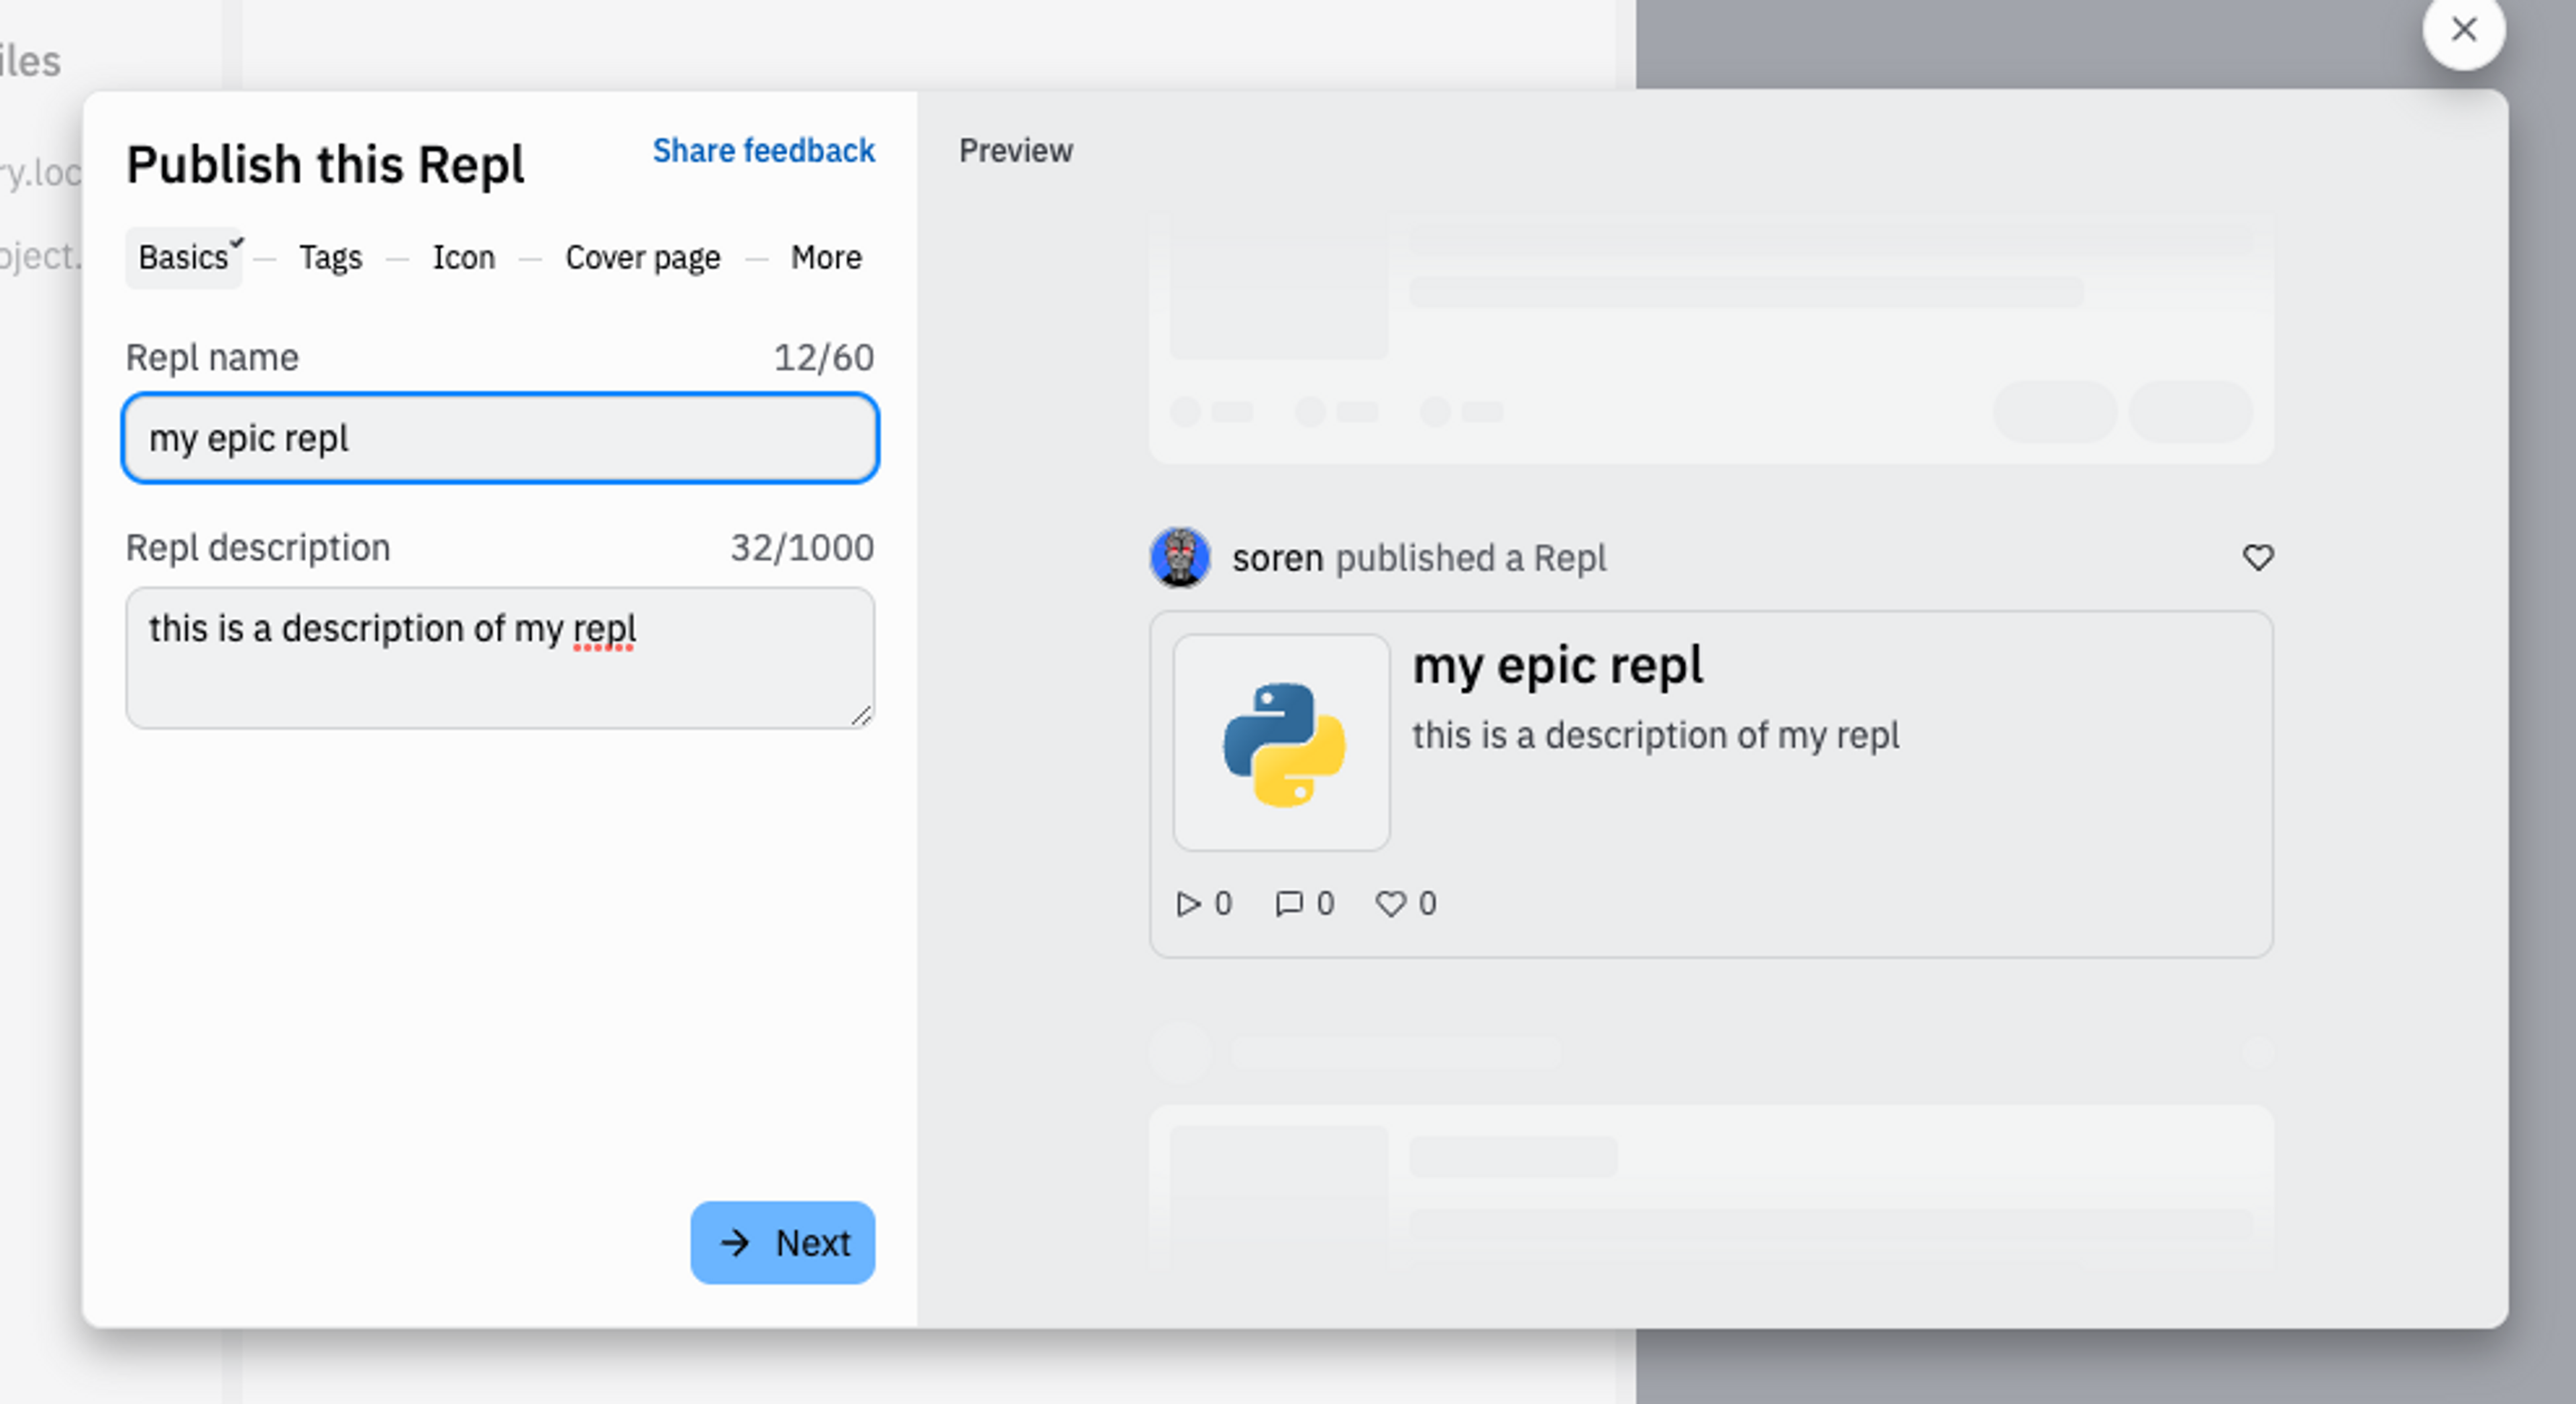Grab the description textarea resize handle

[x=862, y=716]
